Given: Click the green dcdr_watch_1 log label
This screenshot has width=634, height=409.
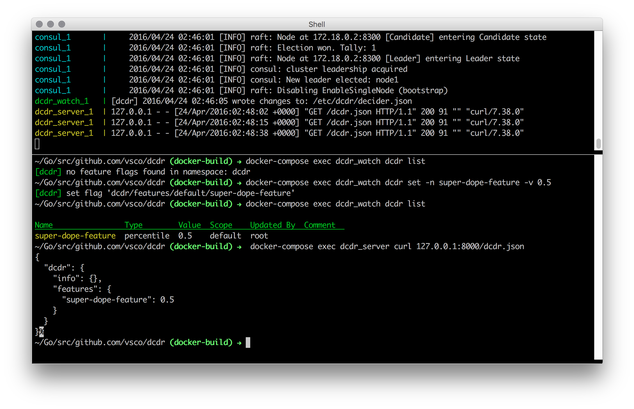Looking at the screenshot, I should coord(62,101).
